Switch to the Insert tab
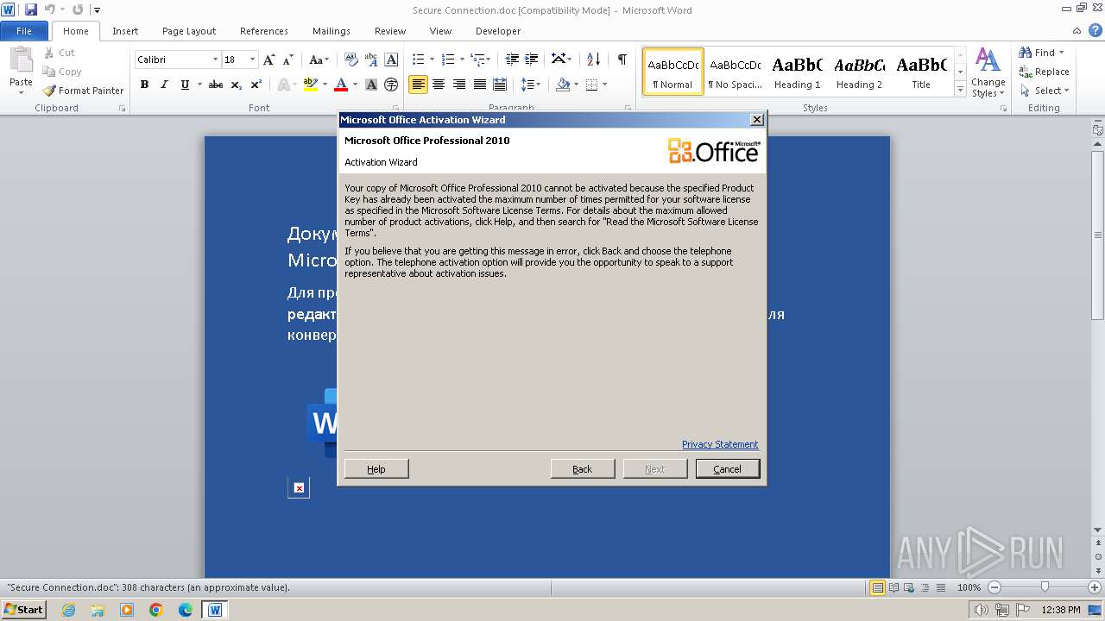The image size is (1105, 621). (x=125, y=31)
